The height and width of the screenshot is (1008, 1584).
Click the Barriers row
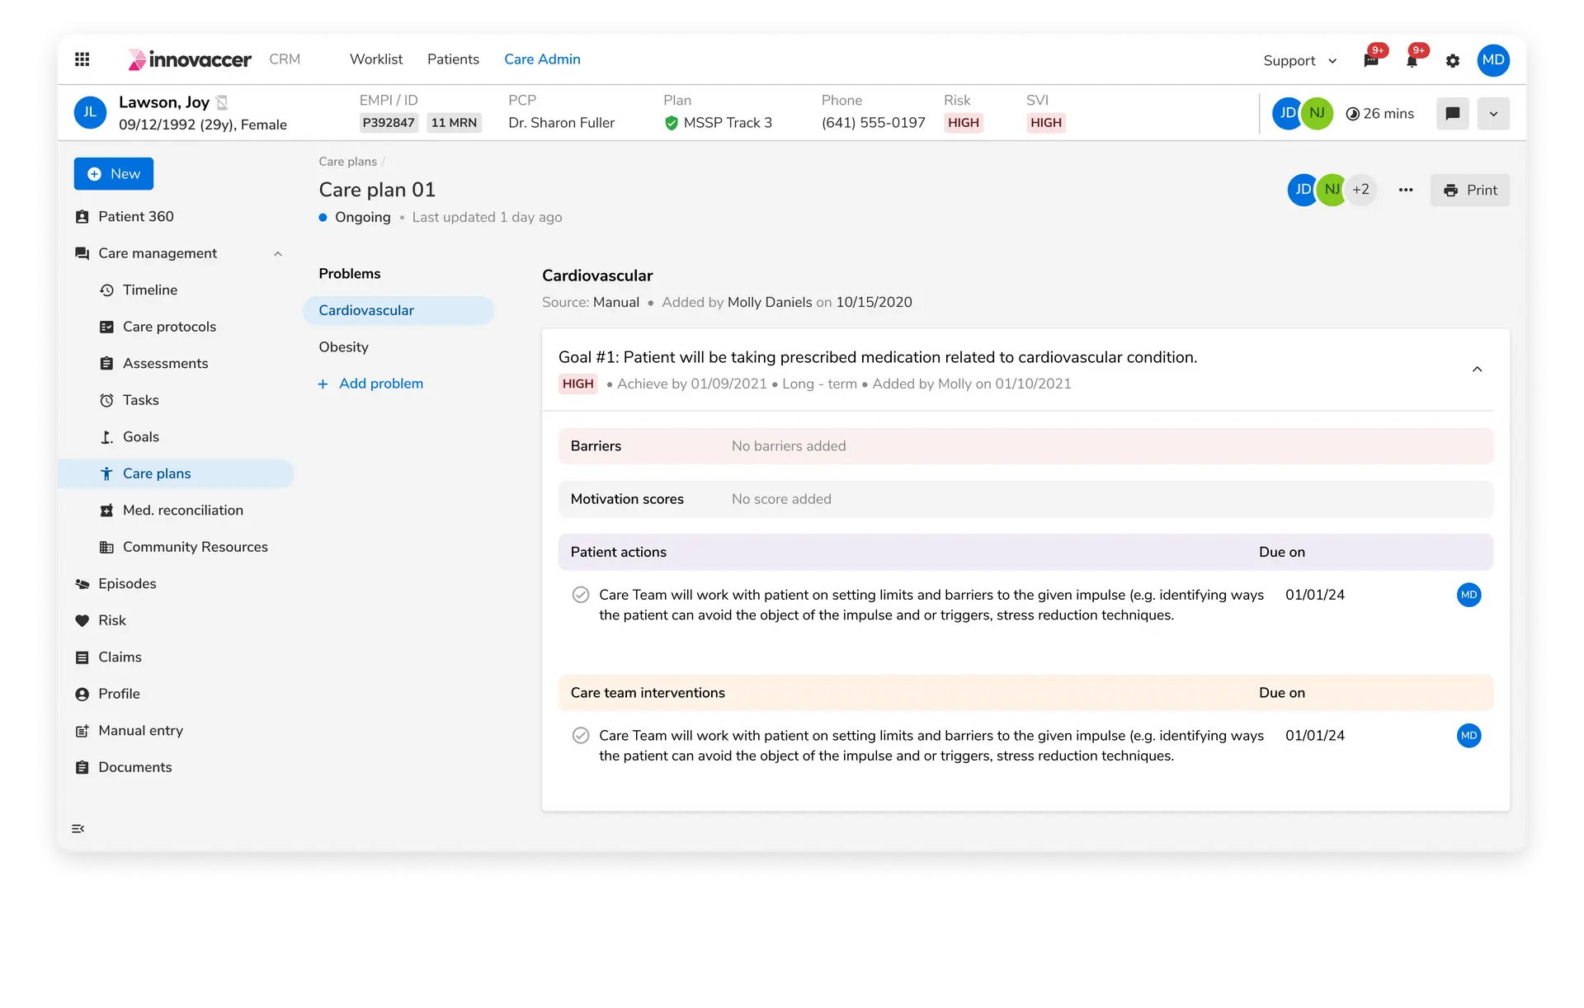(1025, 446)
